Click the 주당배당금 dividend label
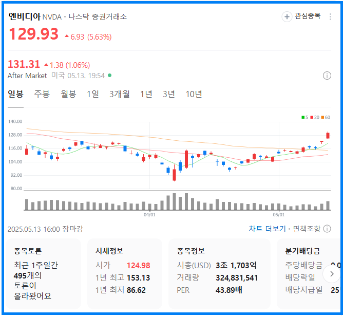 pos(303,266)
